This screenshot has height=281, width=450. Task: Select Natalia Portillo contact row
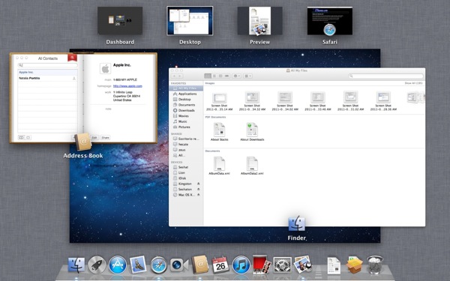point(47,78)
